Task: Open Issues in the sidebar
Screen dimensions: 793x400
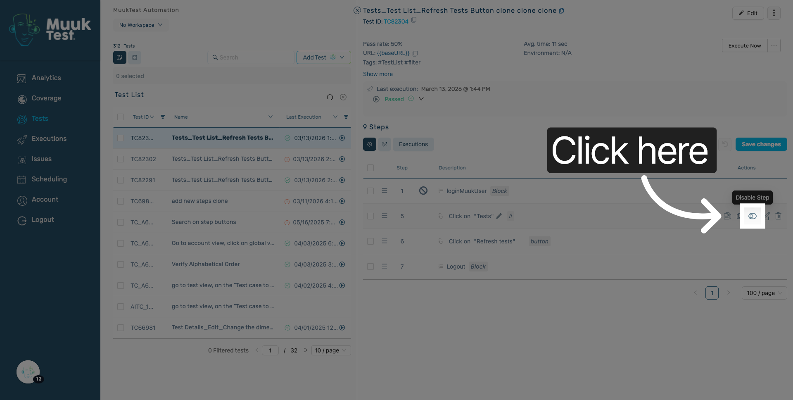Action: [41, 159]
